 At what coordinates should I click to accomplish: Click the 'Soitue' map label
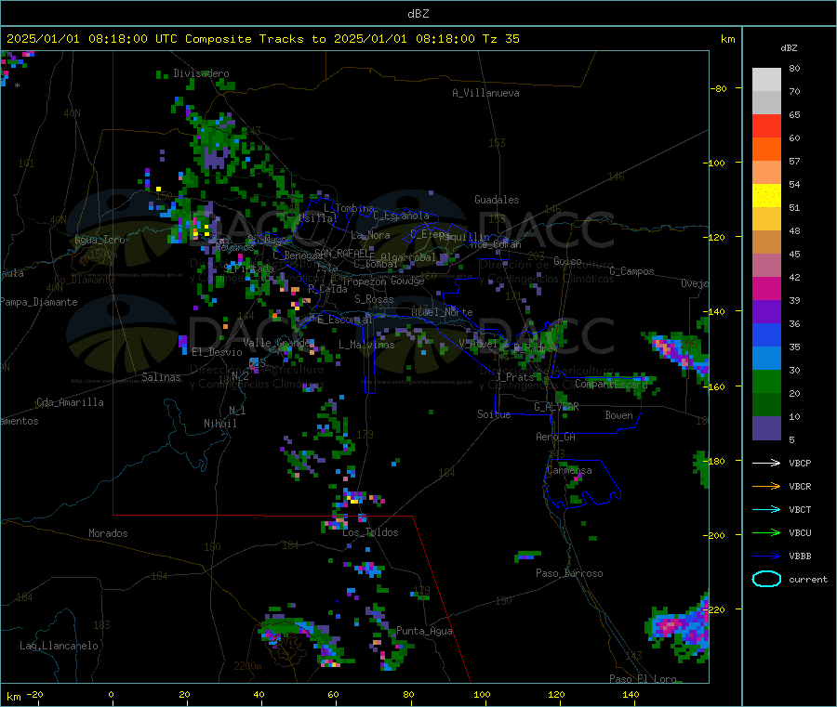494,413
